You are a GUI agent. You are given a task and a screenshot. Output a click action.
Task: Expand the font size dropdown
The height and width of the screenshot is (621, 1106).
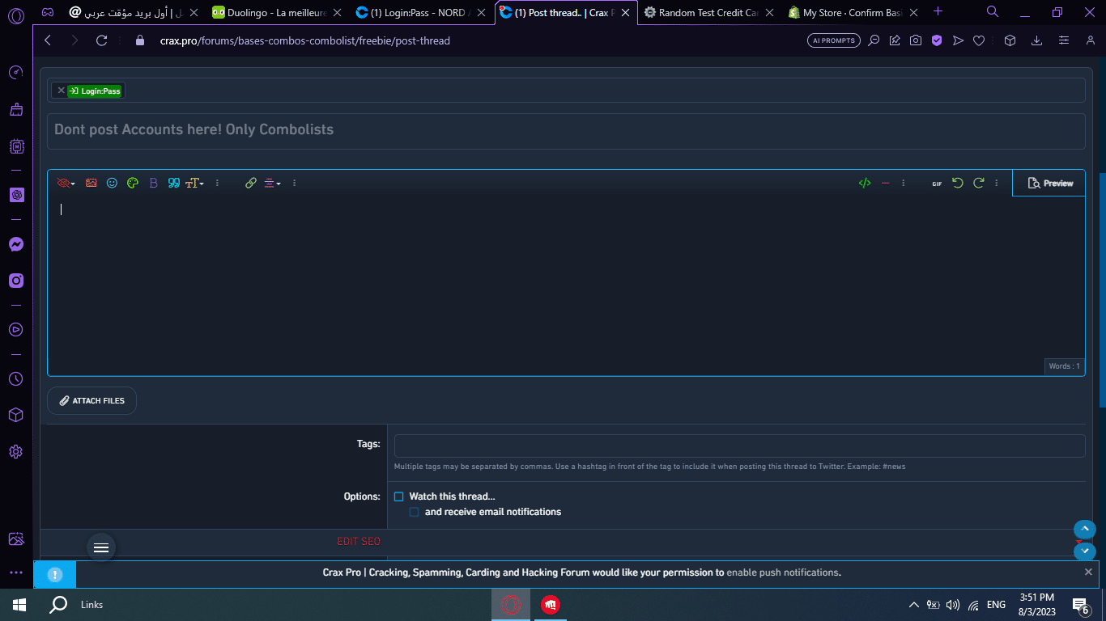194,184
